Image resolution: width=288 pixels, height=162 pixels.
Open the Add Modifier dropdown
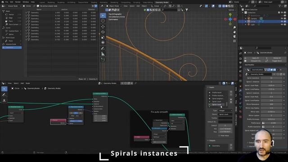tap(265, 65)
